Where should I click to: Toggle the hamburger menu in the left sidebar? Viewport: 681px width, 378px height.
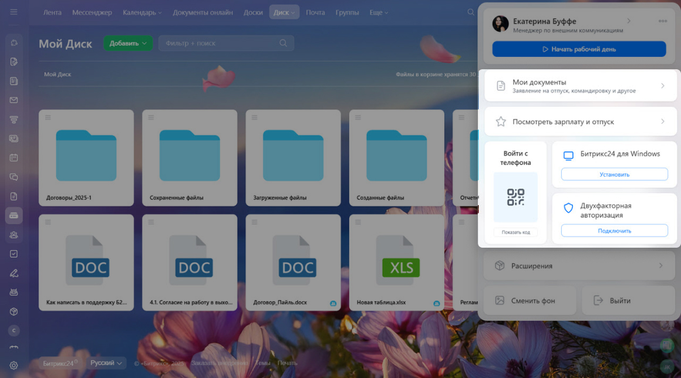click(x=14, y=12)
